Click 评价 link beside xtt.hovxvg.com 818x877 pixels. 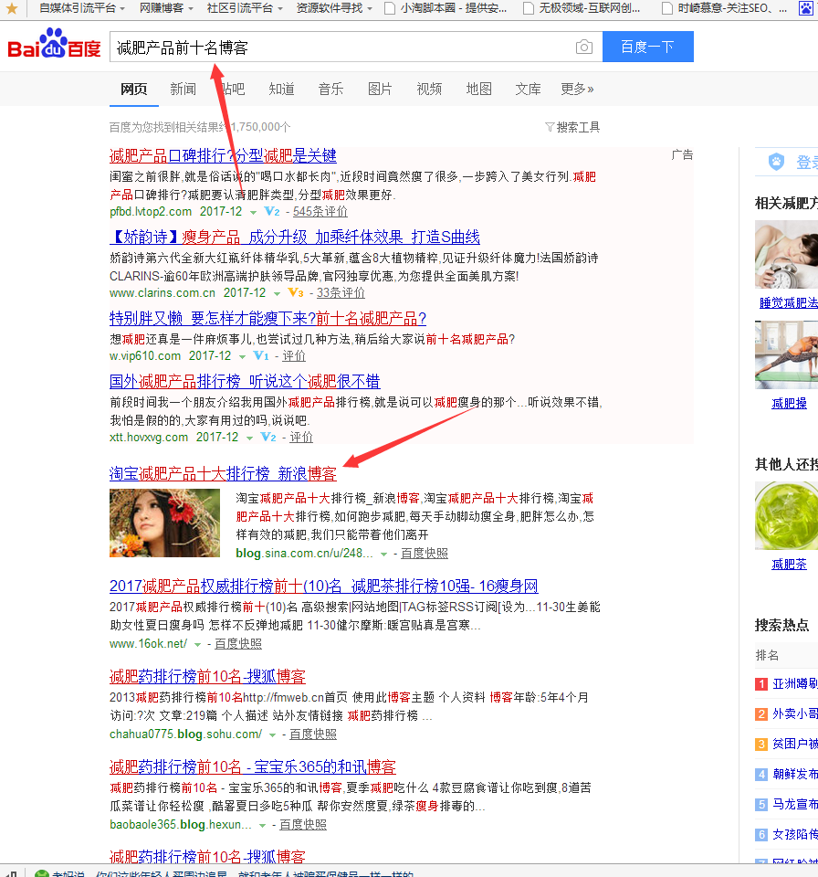[300, 437]
